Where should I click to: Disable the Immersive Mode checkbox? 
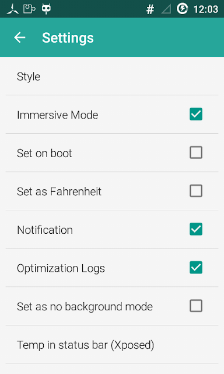pyautogui.click(x=196, y=114)
